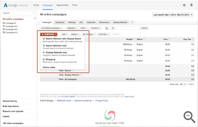The width and height of the screenshot is (198, 127).
Task: Open the Columns dropdown
Action: pos(95,28)
